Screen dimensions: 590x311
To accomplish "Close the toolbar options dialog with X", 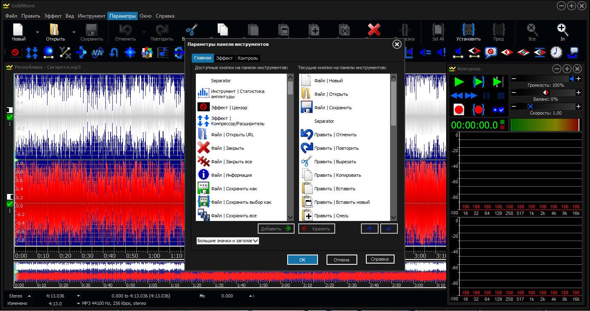I will point(397,44).
